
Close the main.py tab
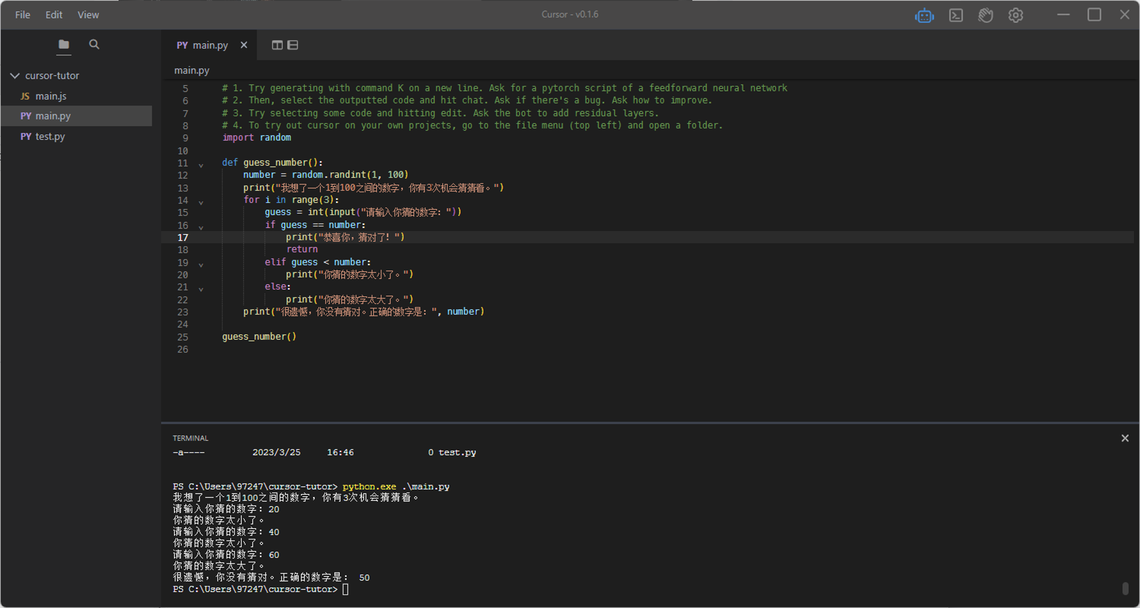click(x=244, y=45)
